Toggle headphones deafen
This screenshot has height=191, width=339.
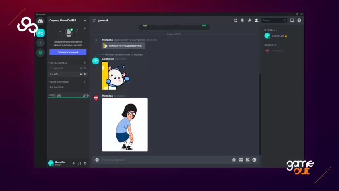coord(80,163)
